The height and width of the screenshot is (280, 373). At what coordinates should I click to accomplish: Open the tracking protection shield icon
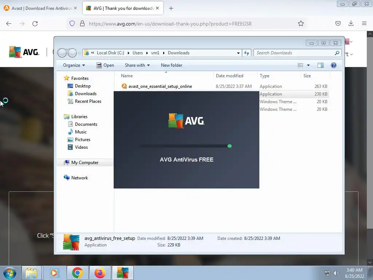[x=72, y=23]
